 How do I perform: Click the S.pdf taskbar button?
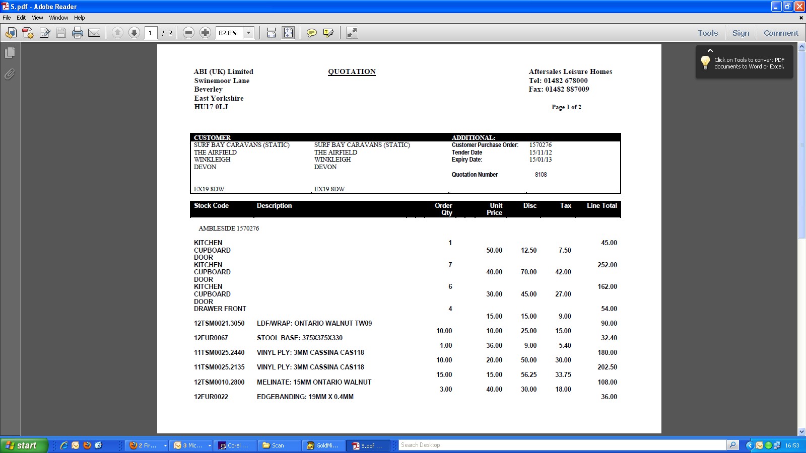coord(368,445)
